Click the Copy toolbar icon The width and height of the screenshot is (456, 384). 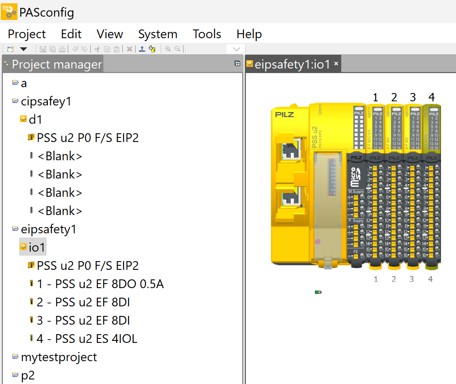pos(107,49)
